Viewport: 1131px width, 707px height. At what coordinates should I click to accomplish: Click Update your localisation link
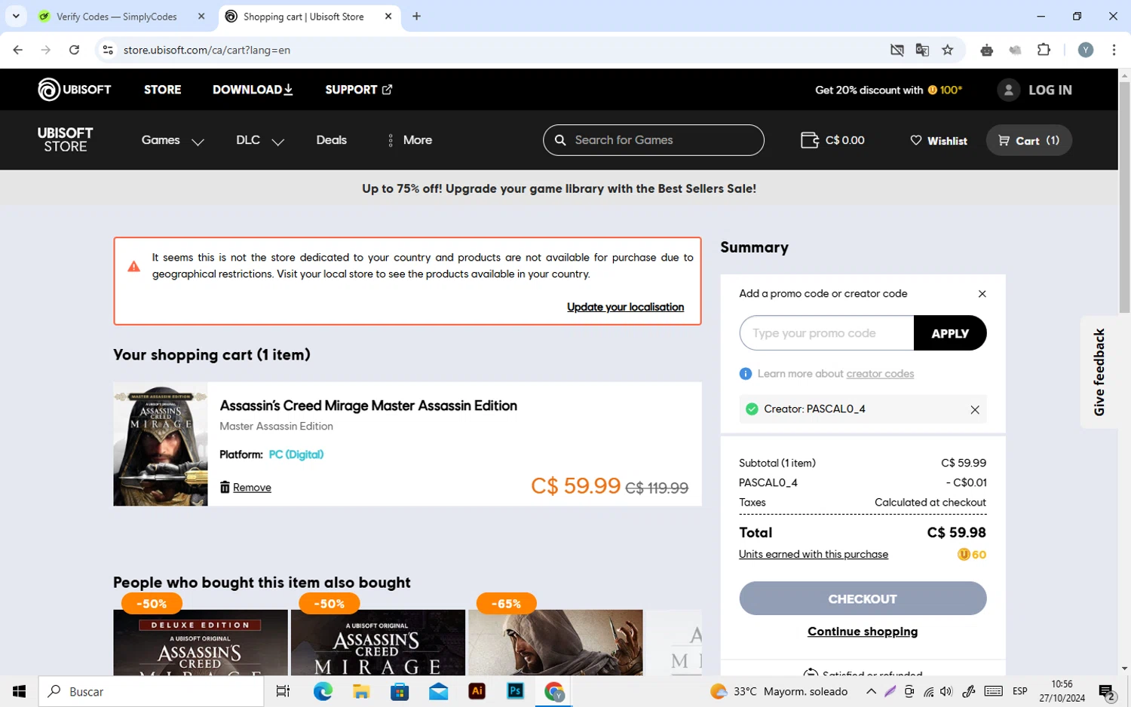point(625,307)
